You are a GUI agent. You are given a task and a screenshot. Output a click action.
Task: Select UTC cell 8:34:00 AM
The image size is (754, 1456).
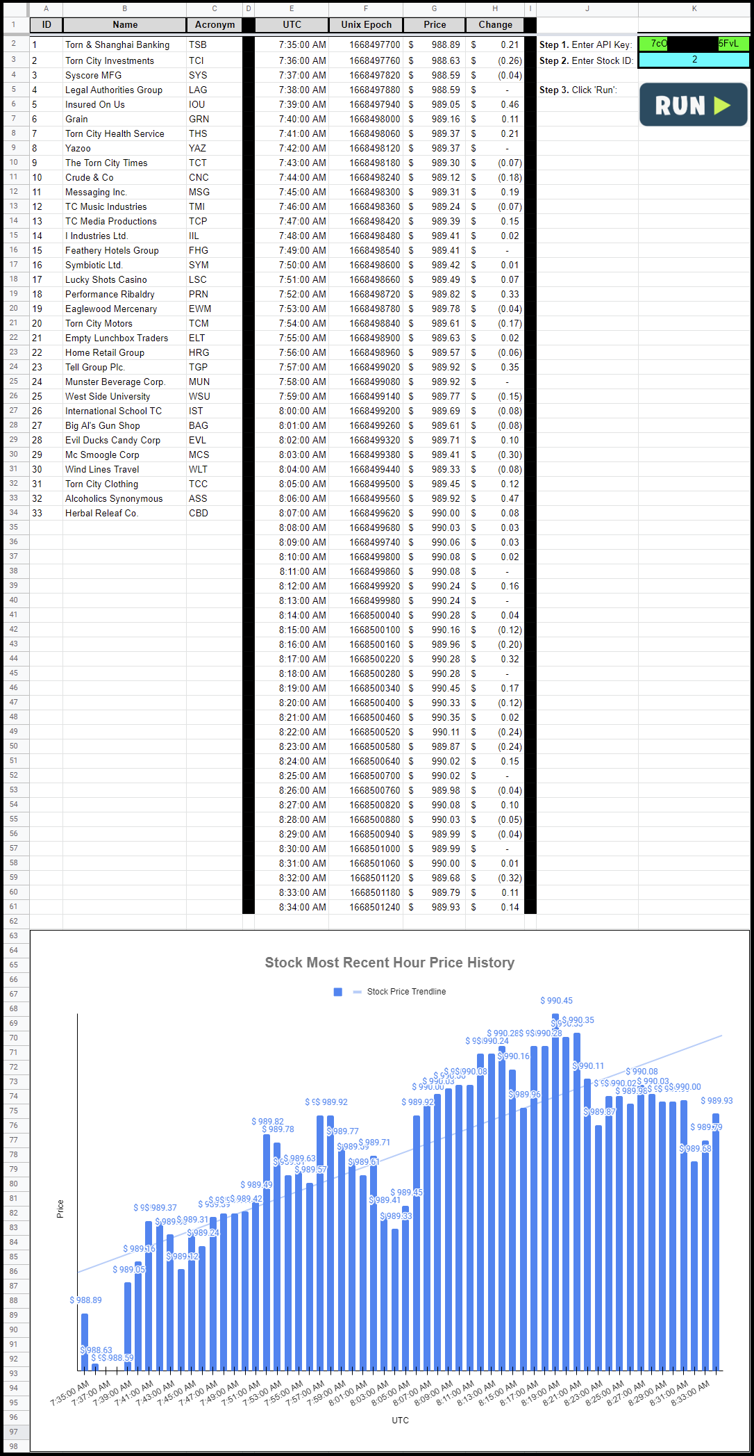[x=292, y=907]
